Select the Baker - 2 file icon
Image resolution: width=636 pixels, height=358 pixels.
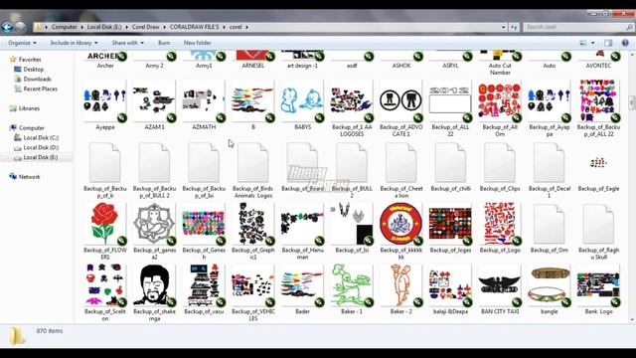click(401, 285)
